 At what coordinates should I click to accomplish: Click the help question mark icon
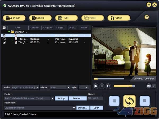(147, 17)
